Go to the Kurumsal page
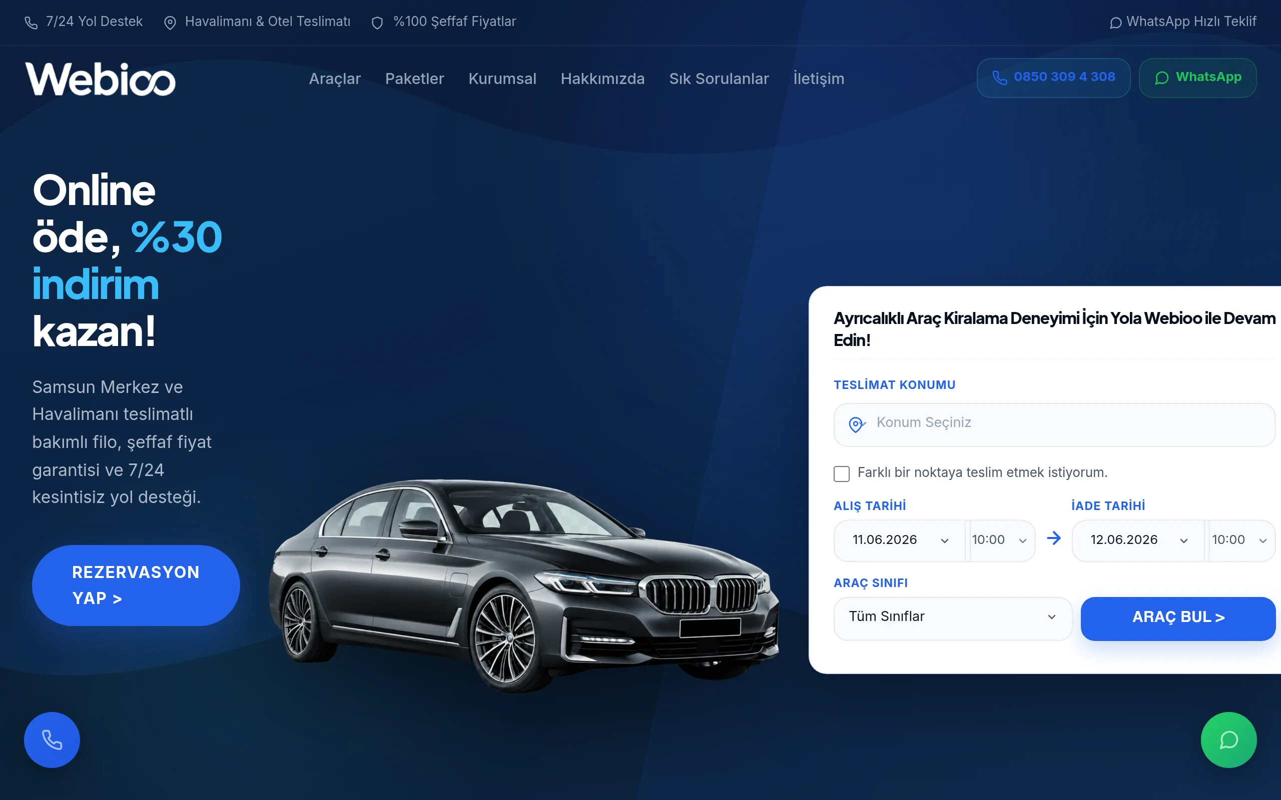This screenshot has width=1281, height=800. (502, 78)
